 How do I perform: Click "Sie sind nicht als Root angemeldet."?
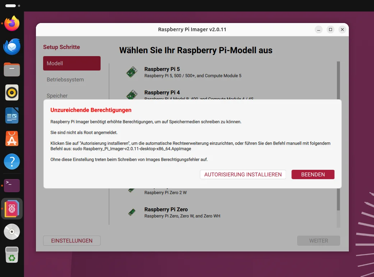(84, 132)
